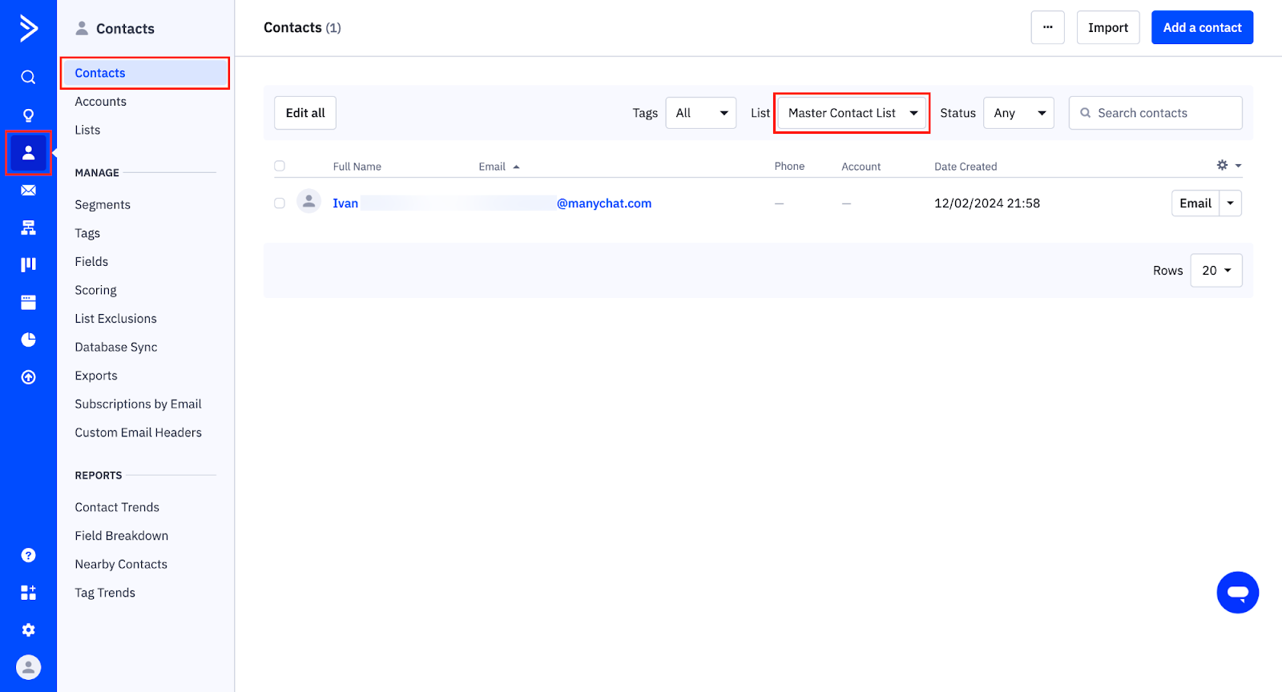Expand the Tags filter dropdown
The image size is (1282, 692).
click(x=700, y=113)
